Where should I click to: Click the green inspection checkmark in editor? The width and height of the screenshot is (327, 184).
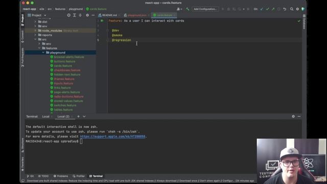299,21
